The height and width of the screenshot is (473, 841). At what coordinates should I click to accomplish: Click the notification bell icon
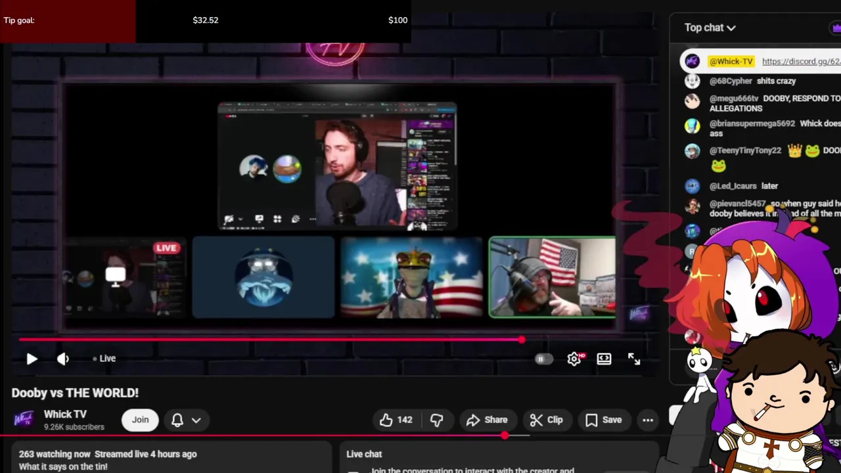177,420
